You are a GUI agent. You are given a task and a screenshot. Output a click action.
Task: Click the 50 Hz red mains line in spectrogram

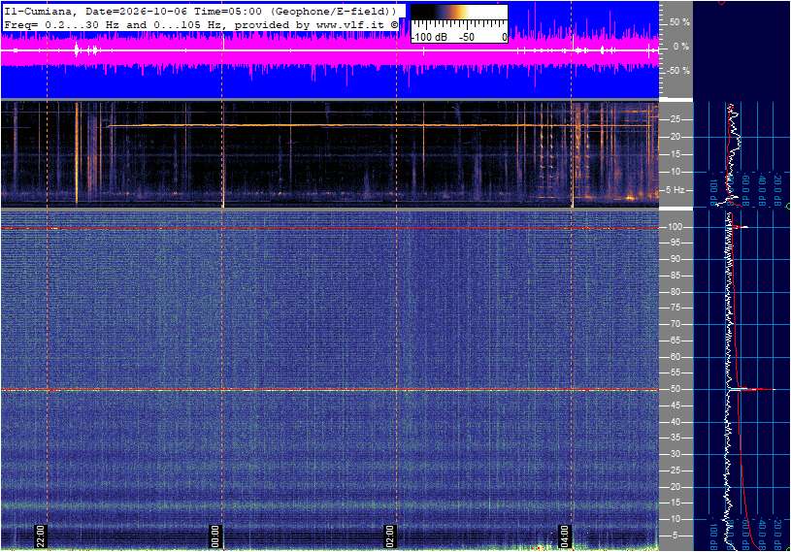330,390
